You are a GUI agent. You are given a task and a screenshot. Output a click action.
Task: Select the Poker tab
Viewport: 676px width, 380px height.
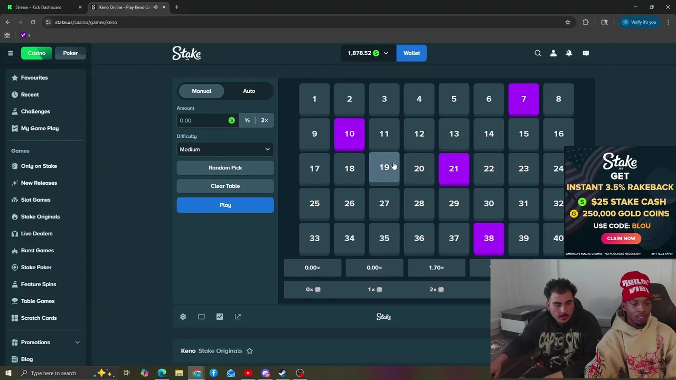pos(70,53)
